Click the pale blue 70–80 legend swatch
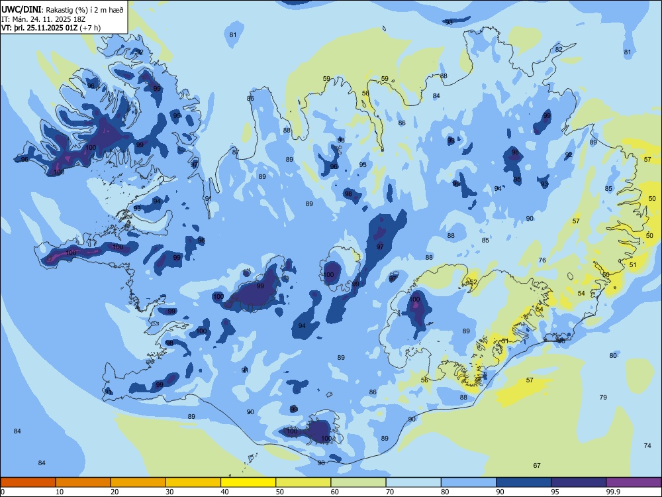Image resolution: width=662 pixels, height=497 pixels. coord(413,482)
